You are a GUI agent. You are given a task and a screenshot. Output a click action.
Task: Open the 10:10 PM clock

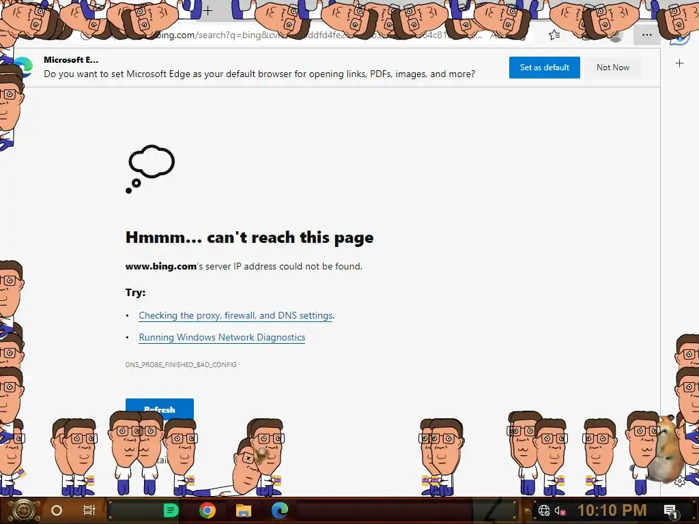tap(612, 510)
